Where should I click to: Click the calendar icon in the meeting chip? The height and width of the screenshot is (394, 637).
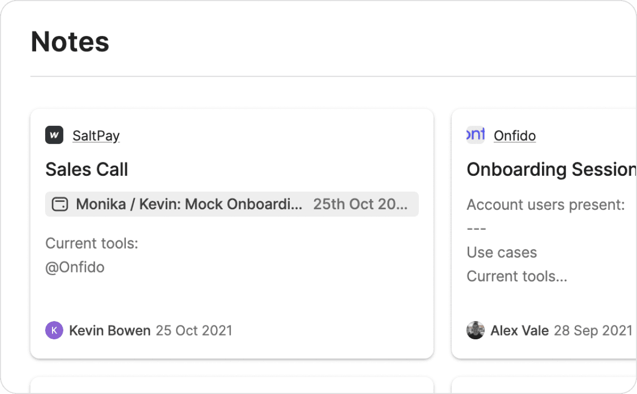[x=60, y=204]
